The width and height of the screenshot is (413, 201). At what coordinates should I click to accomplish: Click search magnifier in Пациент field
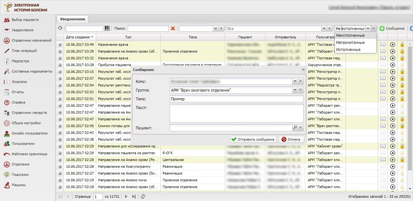[295, 128]
